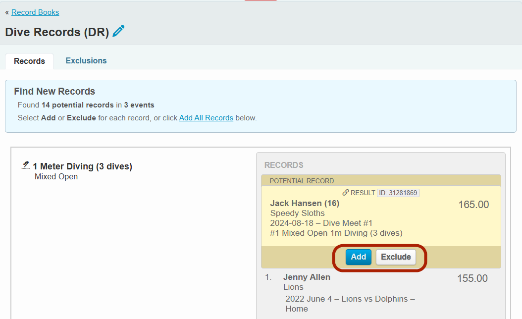Select Jack Hansen (16) name

point(305,203)
